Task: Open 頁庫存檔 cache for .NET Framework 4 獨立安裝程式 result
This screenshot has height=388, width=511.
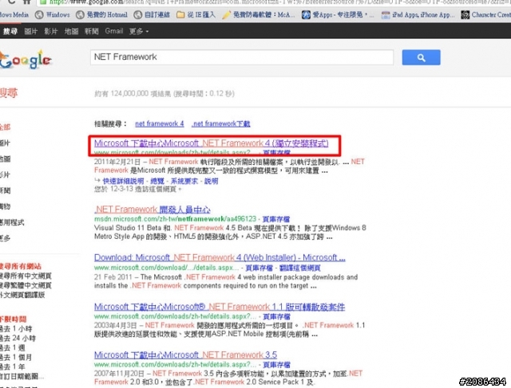Action: point(276,152)
